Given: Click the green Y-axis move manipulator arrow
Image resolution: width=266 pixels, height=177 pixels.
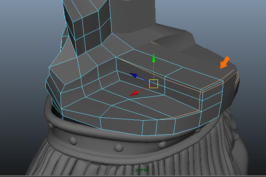Looking at the screenshot, I should (x=154, y=58).
